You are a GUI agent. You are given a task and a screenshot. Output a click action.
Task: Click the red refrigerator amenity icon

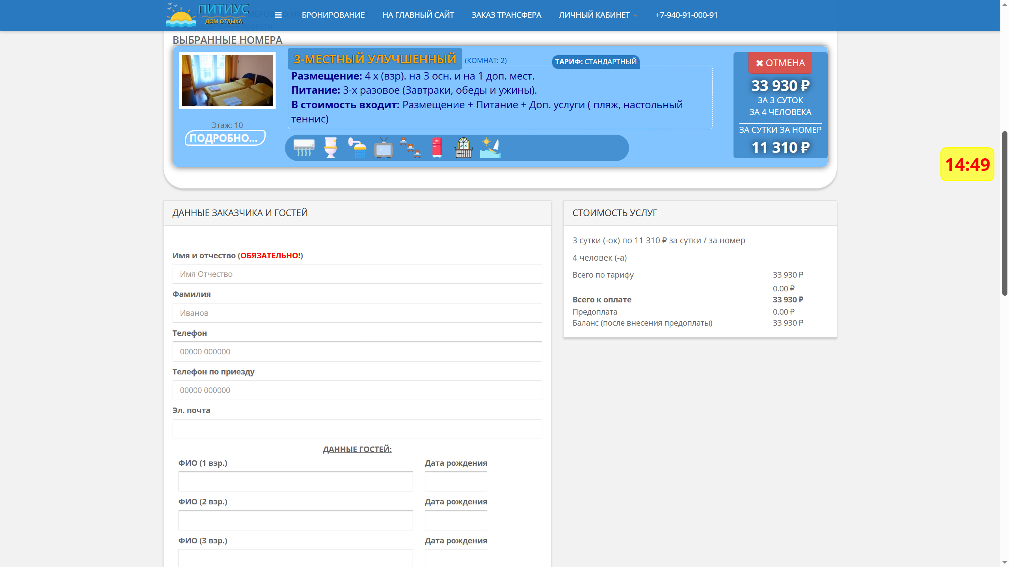pos(437,148)
